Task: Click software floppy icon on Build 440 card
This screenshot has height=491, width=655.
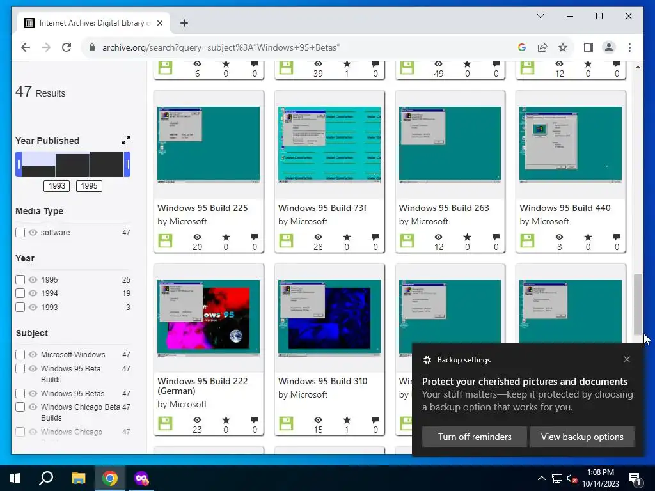Action: click(x=527, y=241)
